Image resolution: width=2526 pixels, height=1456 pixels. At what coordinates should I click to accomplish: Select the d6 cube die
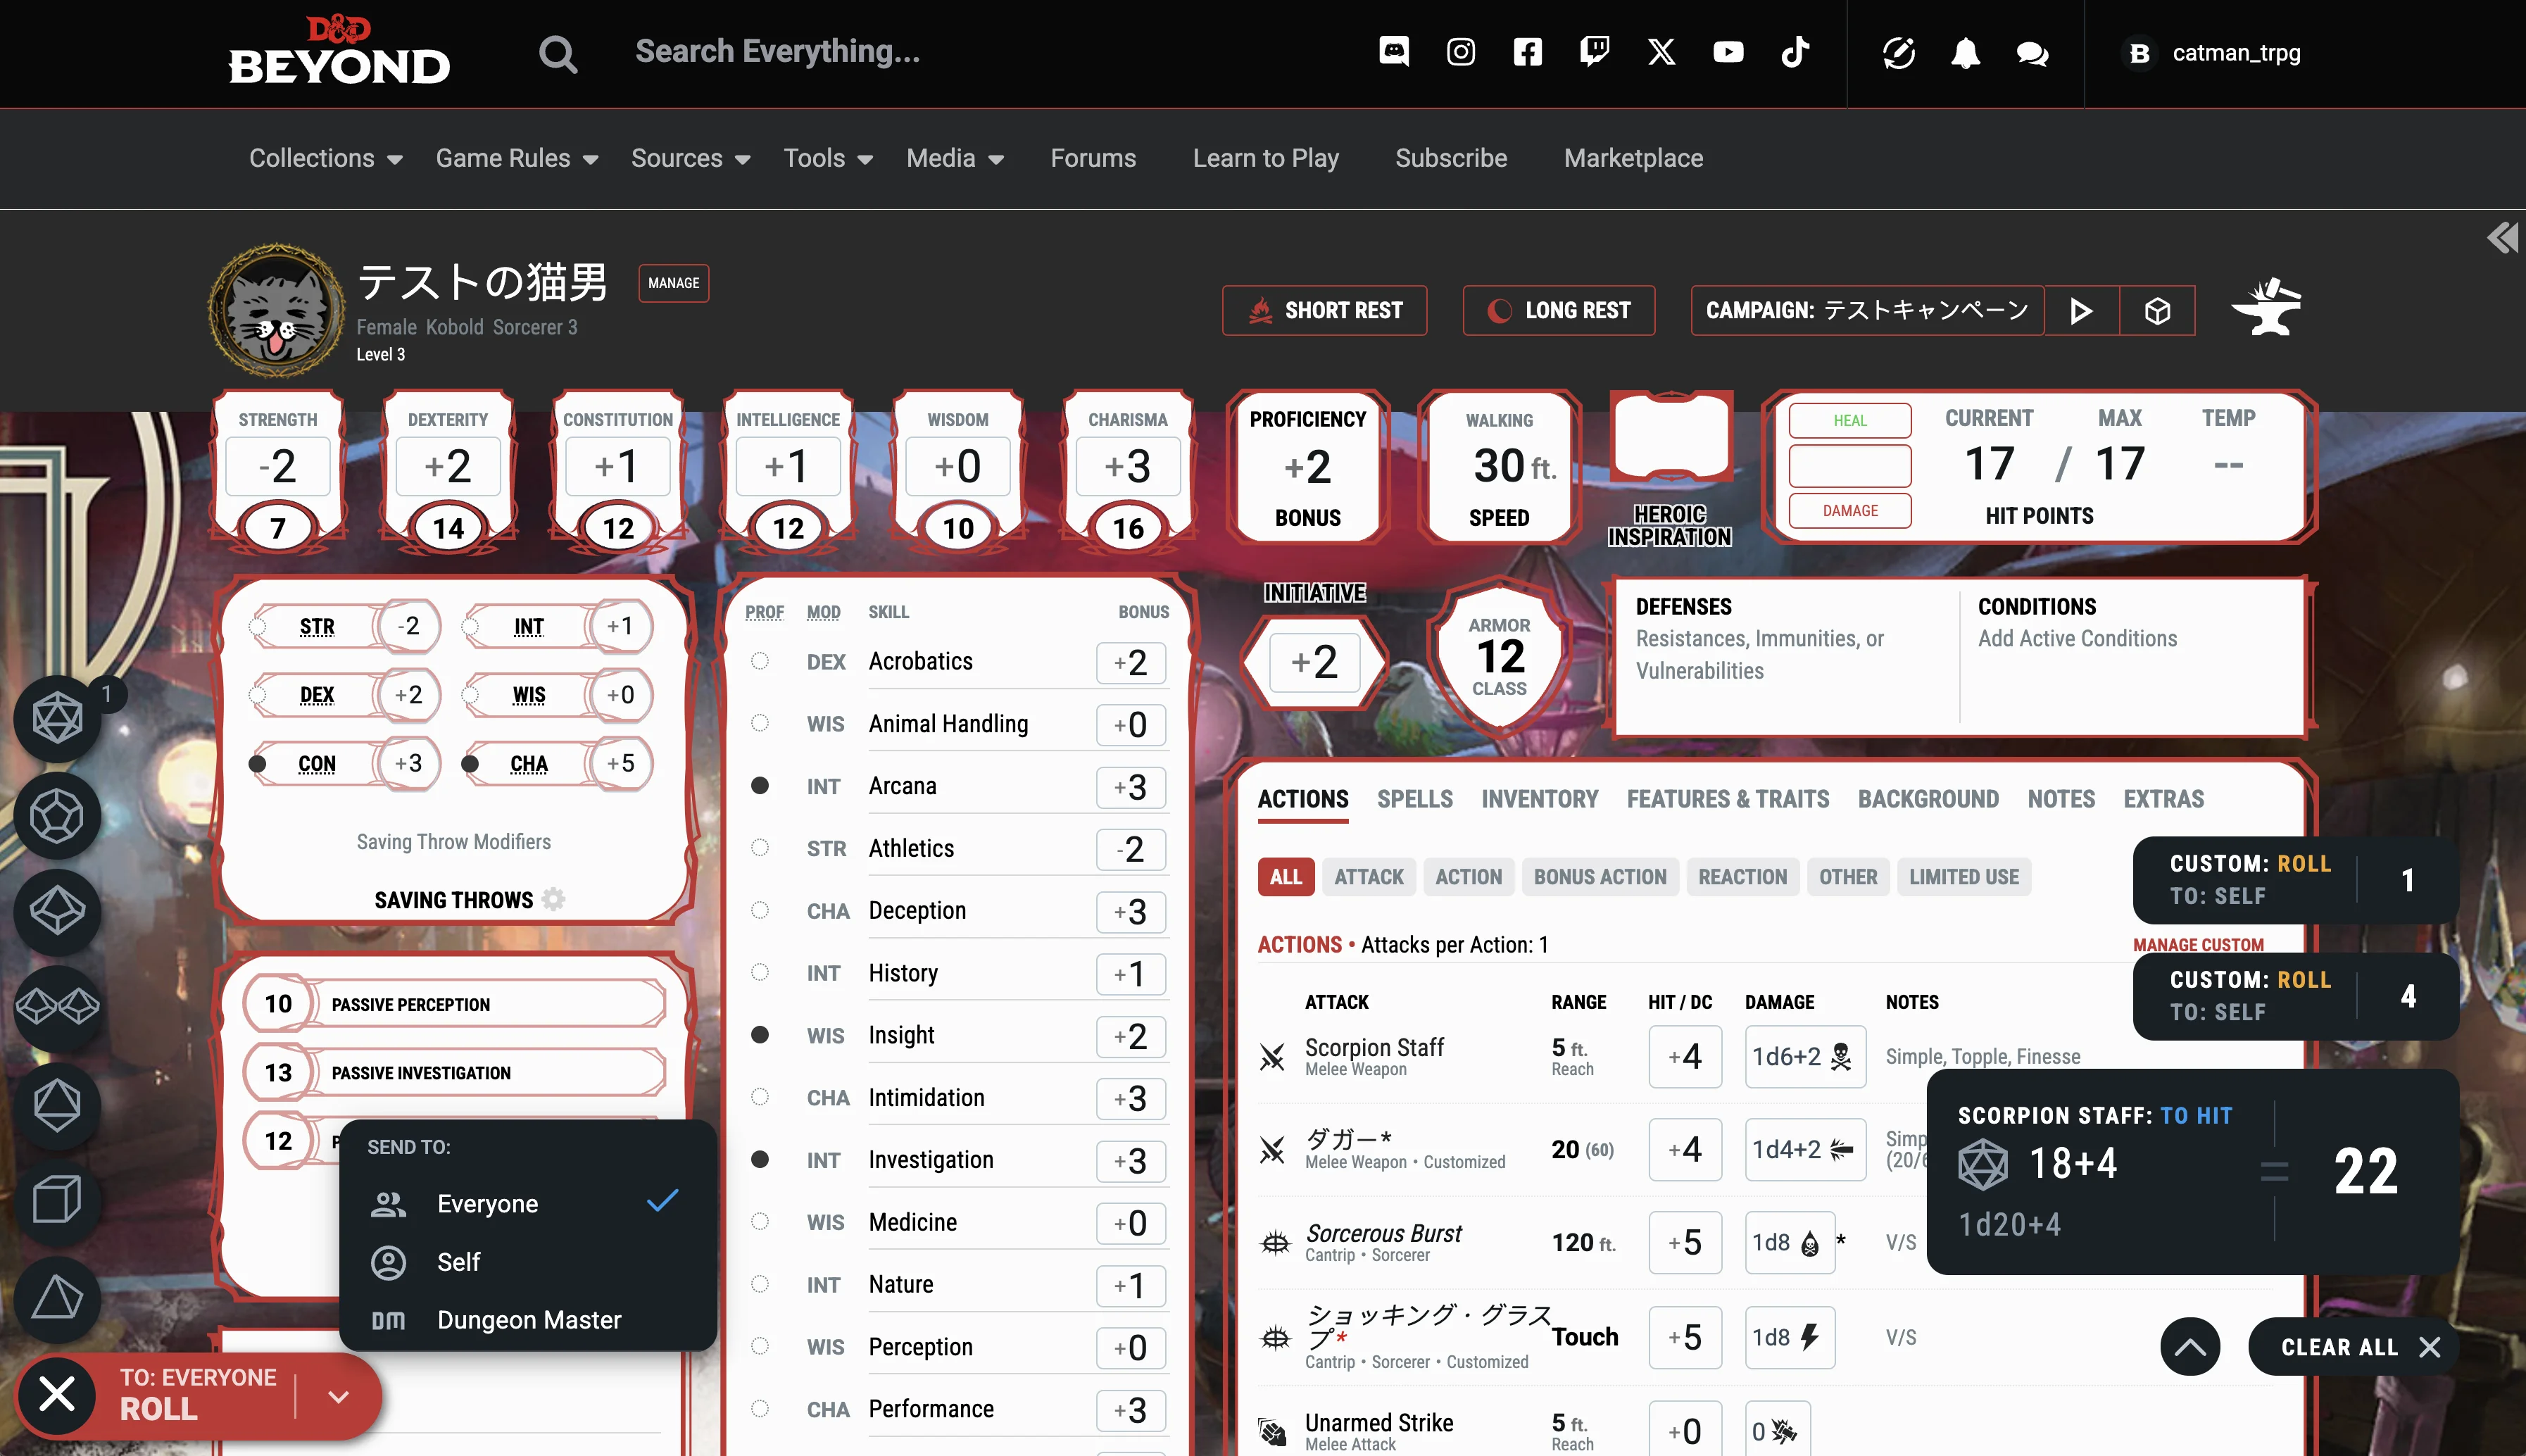coord(57,1200)
